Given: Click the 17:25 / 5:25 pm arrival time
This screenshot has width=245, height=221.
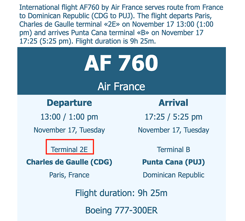Looking at the screenshot, I should [x=173, y=117].
